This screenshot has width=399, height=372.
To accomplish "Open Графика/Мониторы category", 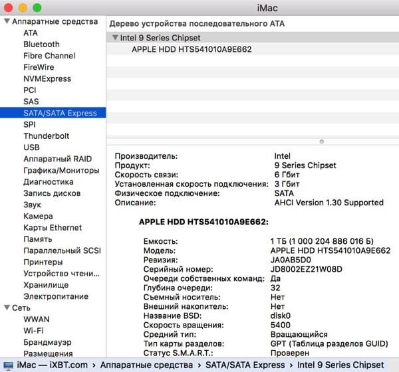I will 61,170.
